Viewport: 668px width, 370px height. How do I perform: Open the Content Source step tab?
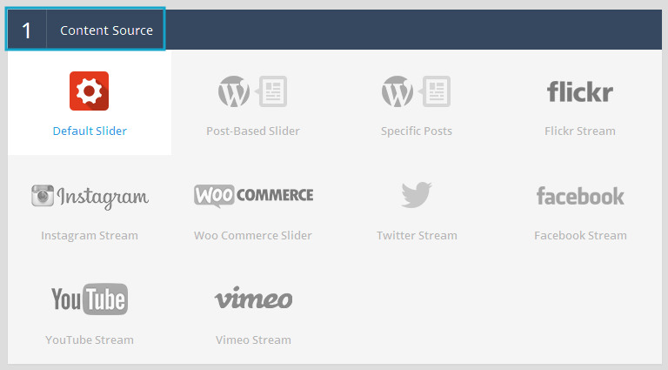tap(106, 30)
